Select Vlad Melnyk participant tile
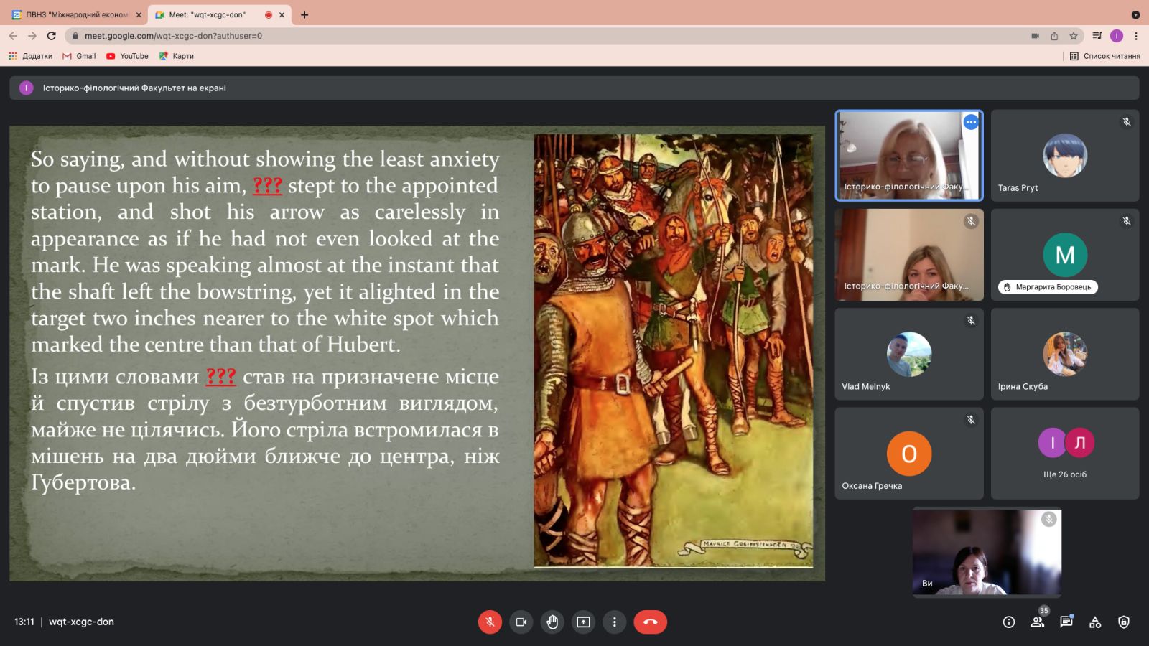Image resolution: width=1149 pixels, height=646 pixels. tap(909, 354)
